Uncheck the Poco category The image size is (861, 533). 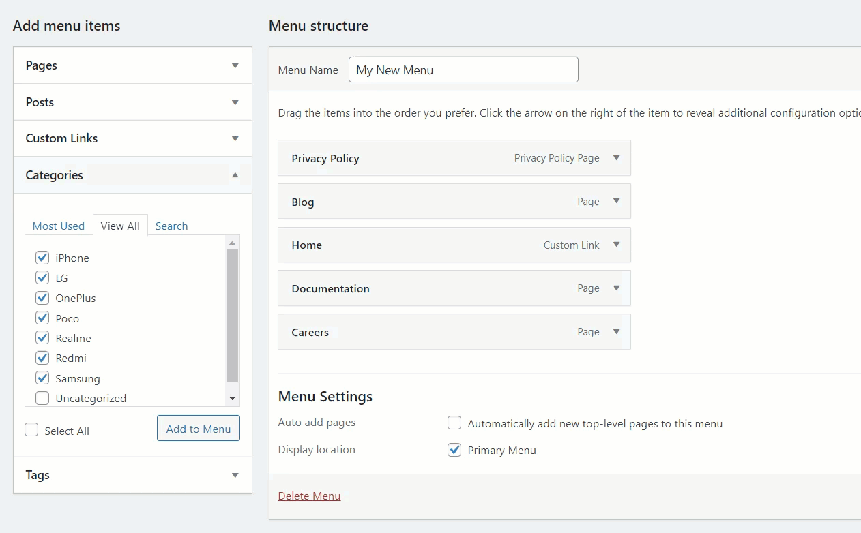(x=42, y=318)
